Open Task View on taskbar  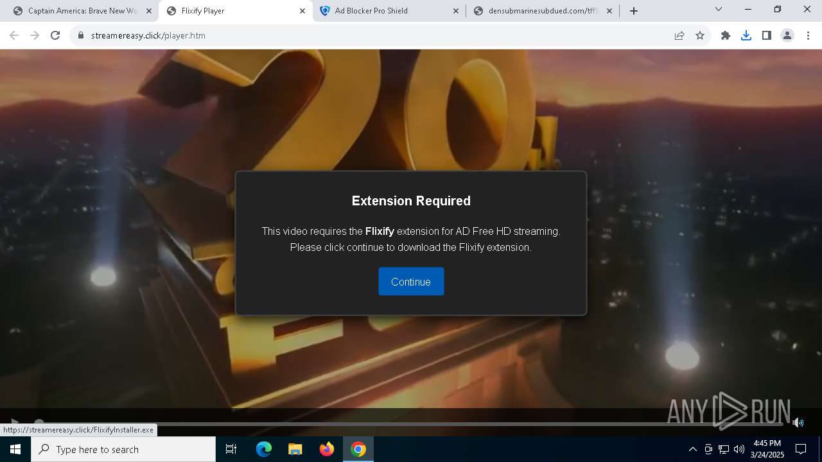pyautogui.click(x=231, y=449)
